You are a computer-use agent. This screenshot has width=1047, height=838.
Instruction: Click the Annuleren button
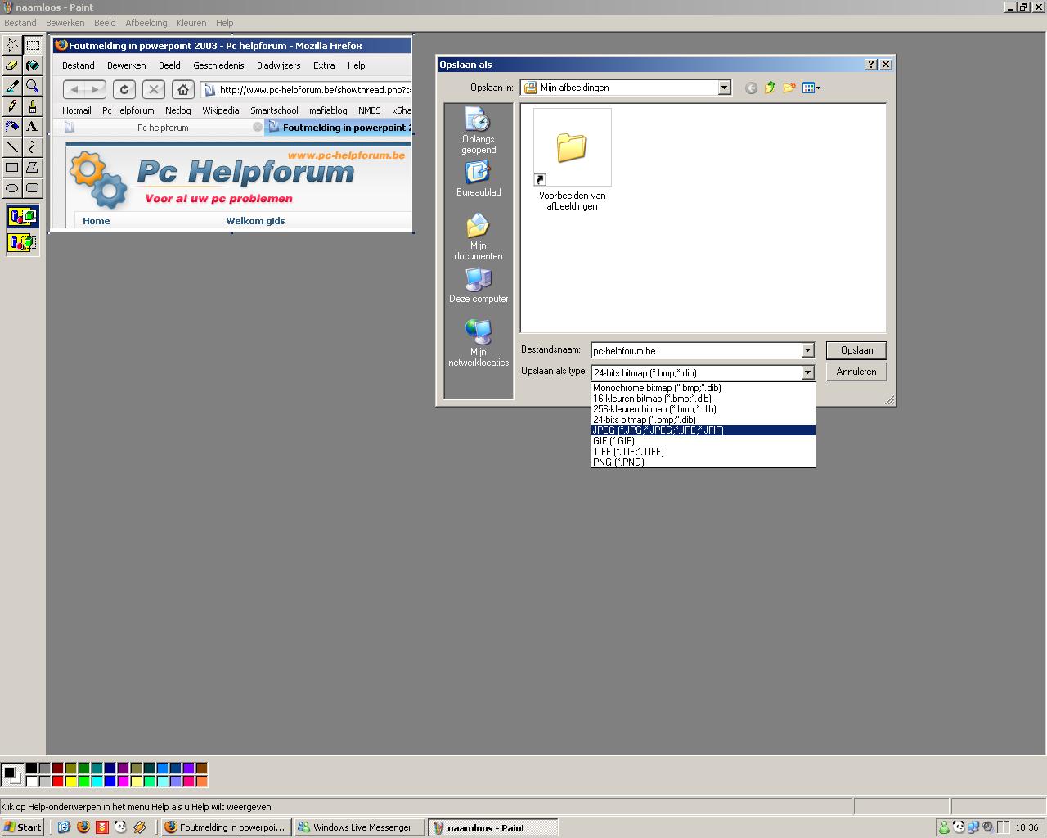(x=856, y=372)
